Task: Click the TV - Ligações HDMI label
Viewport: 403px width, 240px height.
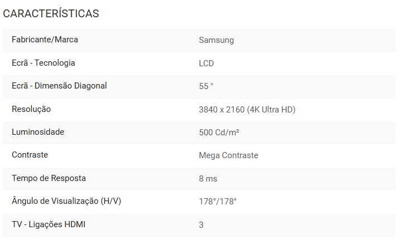Action: (x=49, y=224)
